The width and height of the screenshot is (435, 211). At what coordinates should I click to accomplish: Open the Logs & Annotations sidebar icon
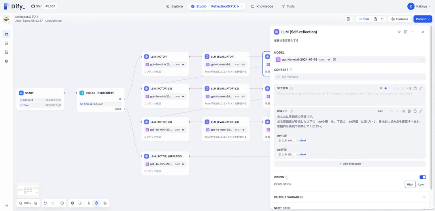[x=6, y=52]
